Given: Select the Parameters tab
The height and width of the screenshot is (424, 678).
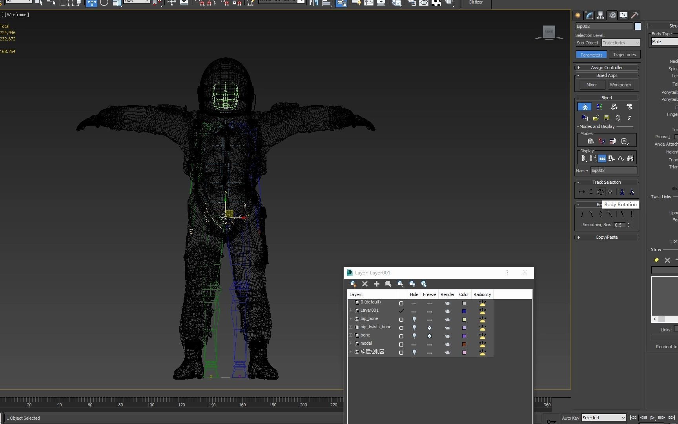Looking at the screenshot, I should coord(591,55).
